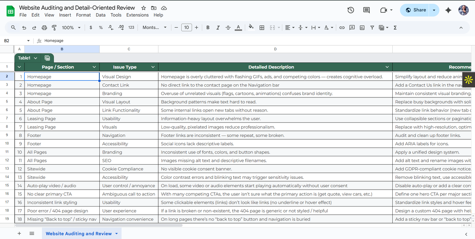This screenshot has width=475, height=239.
Task: Format as currency with the dollar icon
Action: (91, 28)
